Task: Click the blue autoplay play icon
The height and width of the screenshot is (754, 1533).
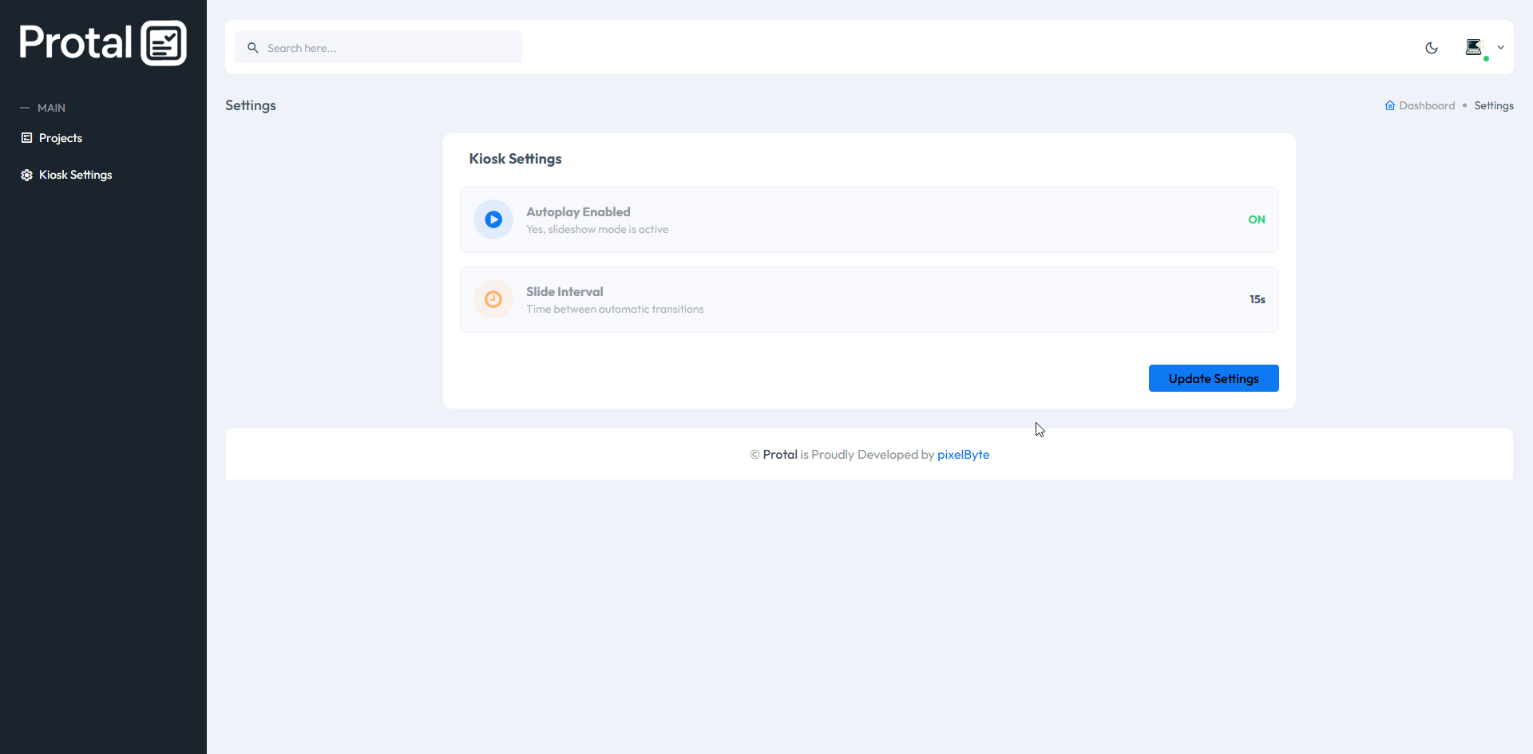Action: tap(493, 219)
